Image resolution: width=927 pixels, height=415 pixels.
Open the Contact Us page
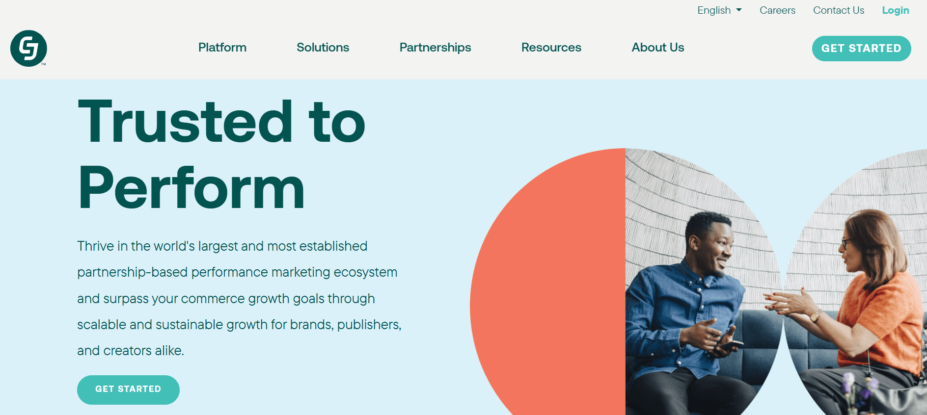[838, 10]
